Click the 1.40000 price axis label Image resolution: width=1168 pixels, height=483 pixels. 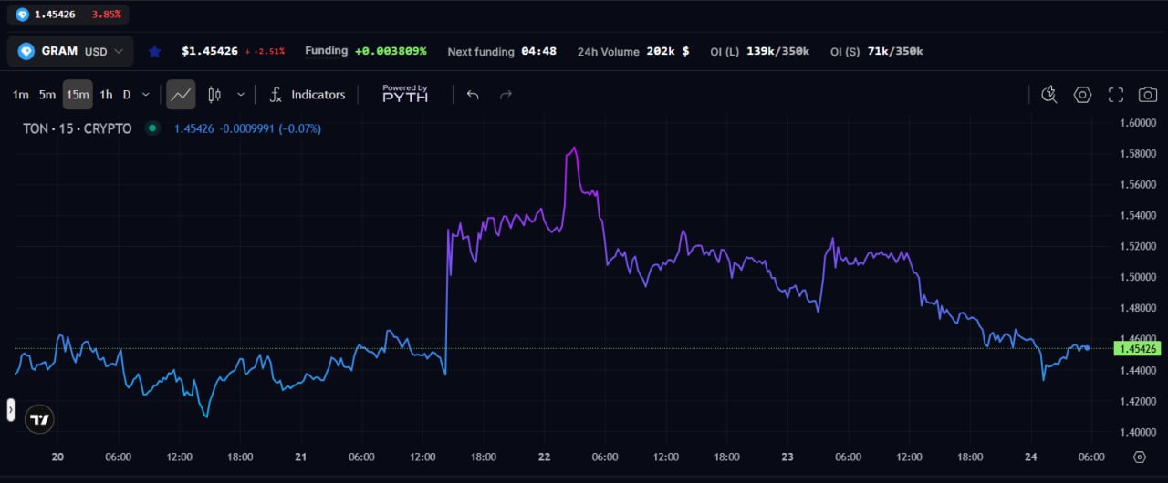pos(1138,432)
